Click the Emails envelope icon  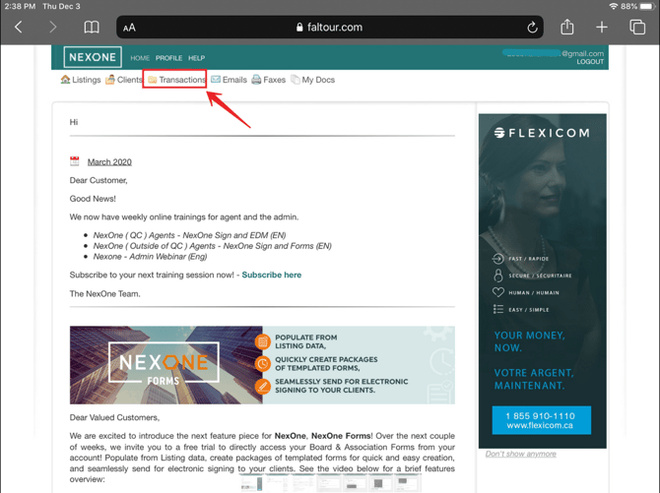(216, 79)
